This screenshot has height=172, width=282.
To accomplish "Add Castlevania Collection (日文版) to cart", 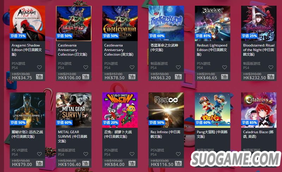I will click(x=86, y=77).
